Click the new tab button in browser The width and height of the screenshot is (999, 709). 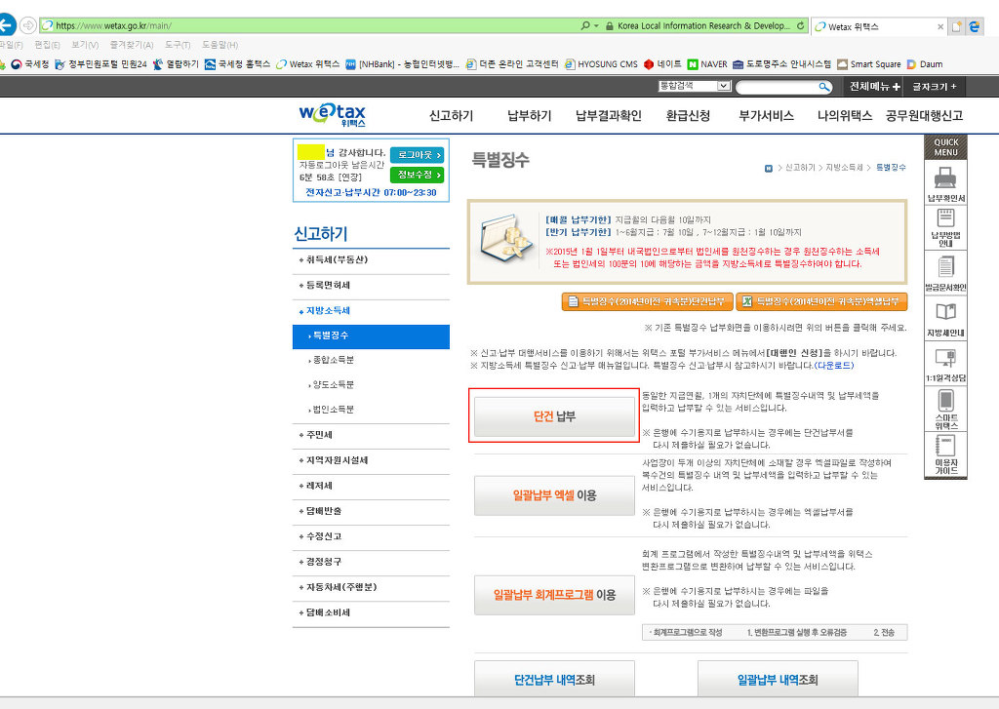coord(956,26)
